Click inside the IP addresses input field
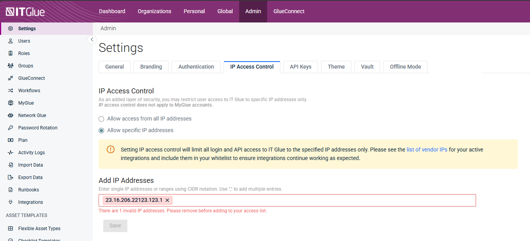Viewport: 530px width, 241px height. click(322, 200)
